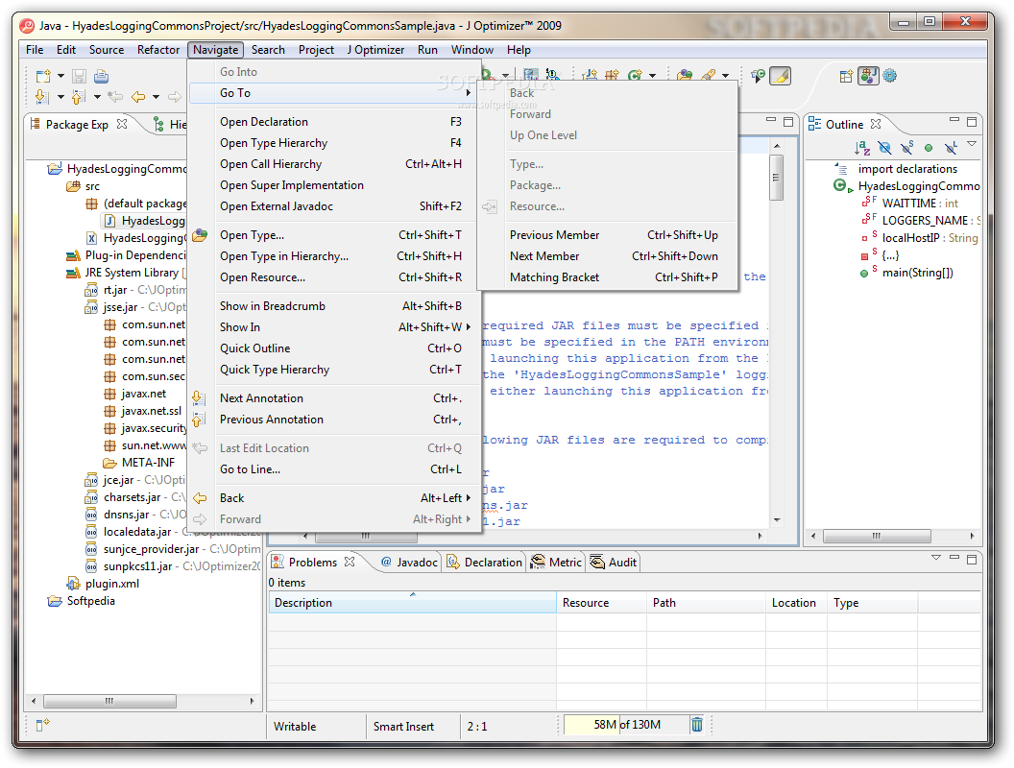Open dropdown beside New Java Class icon

pos(653,76)
